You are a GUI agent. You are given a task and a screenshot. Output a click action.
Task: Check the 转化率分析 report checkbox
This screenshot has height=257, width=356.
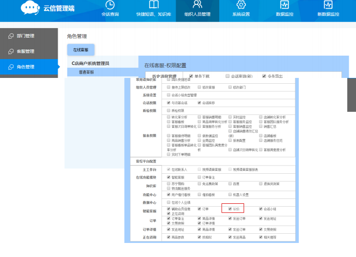click(168, 117)
